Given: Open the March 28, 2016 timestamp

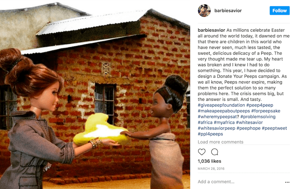Looking at the screenshot, I should coord(211,168).
